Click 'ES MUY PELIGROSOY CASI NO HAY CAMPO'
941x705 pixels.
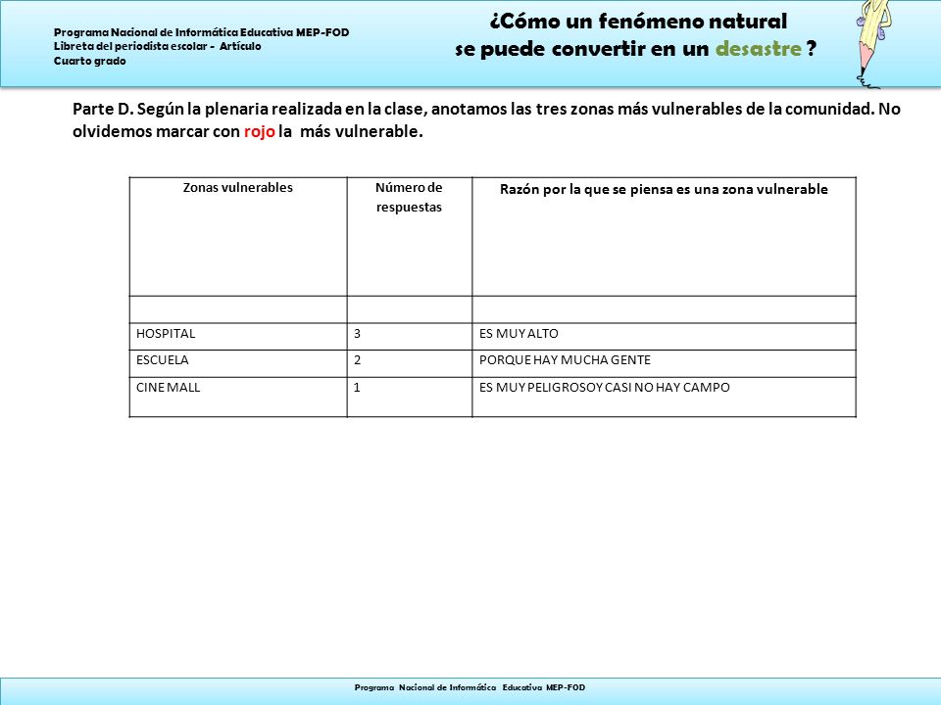coord(605,388)
